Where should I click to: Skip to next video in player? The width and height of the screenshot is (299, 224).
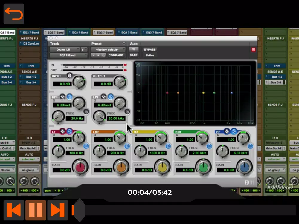click(58, 210)
